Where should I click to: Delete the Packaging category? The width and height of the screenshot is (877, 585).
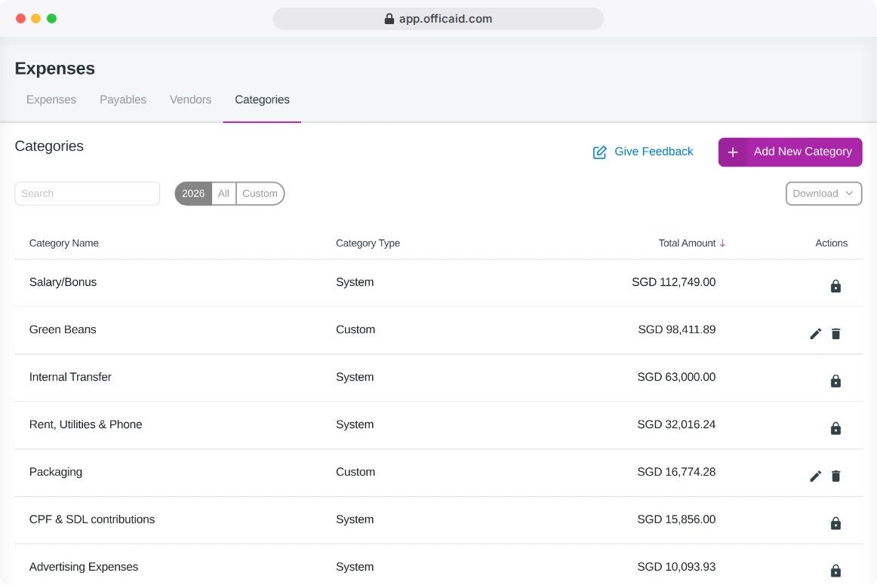pyautogui.click(x=835, y=476)
